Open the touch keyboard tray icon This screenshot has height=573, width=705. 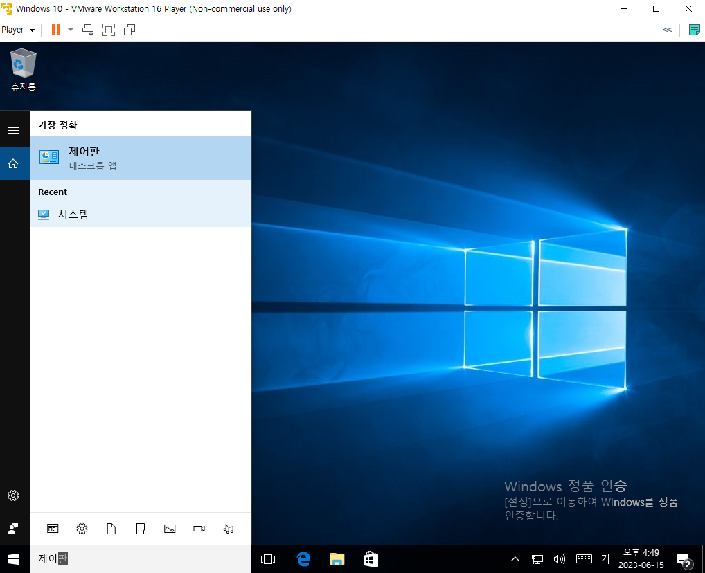[x=584, y=559]
